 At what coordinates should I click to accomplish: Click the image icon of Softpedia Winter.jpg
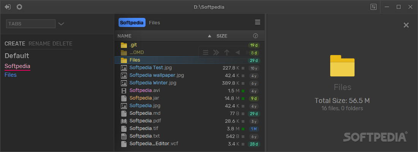point(124,83)
